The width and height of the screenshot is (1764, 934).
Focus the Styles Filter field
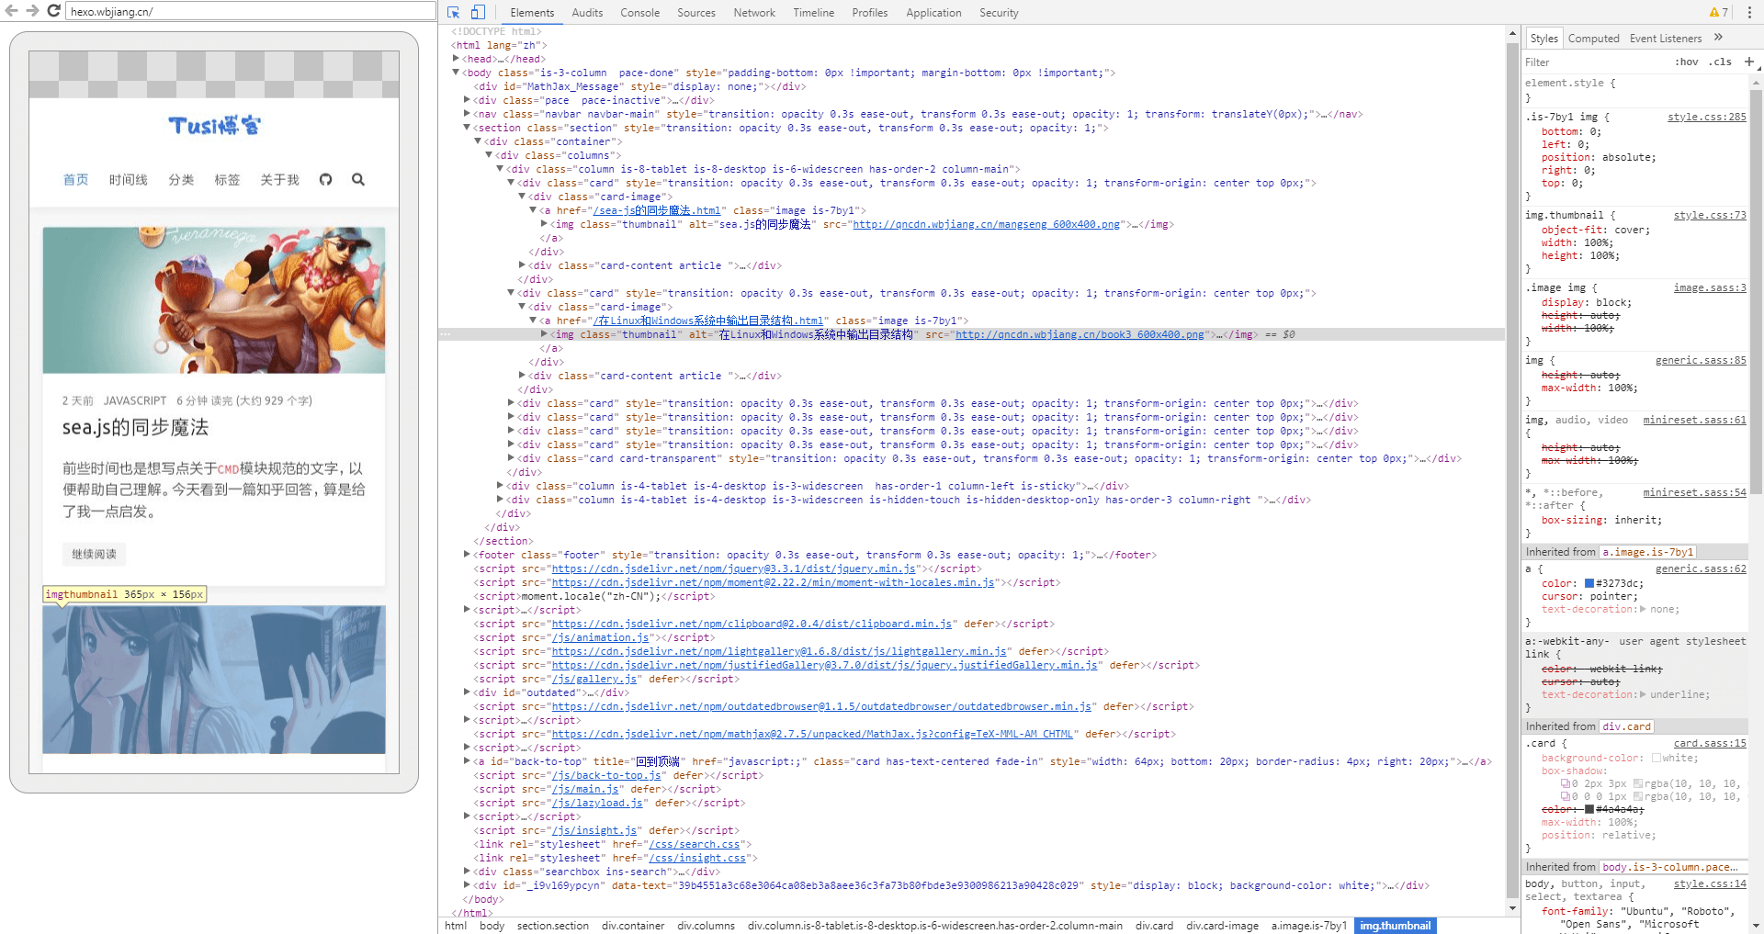(x=1594, y=62)
